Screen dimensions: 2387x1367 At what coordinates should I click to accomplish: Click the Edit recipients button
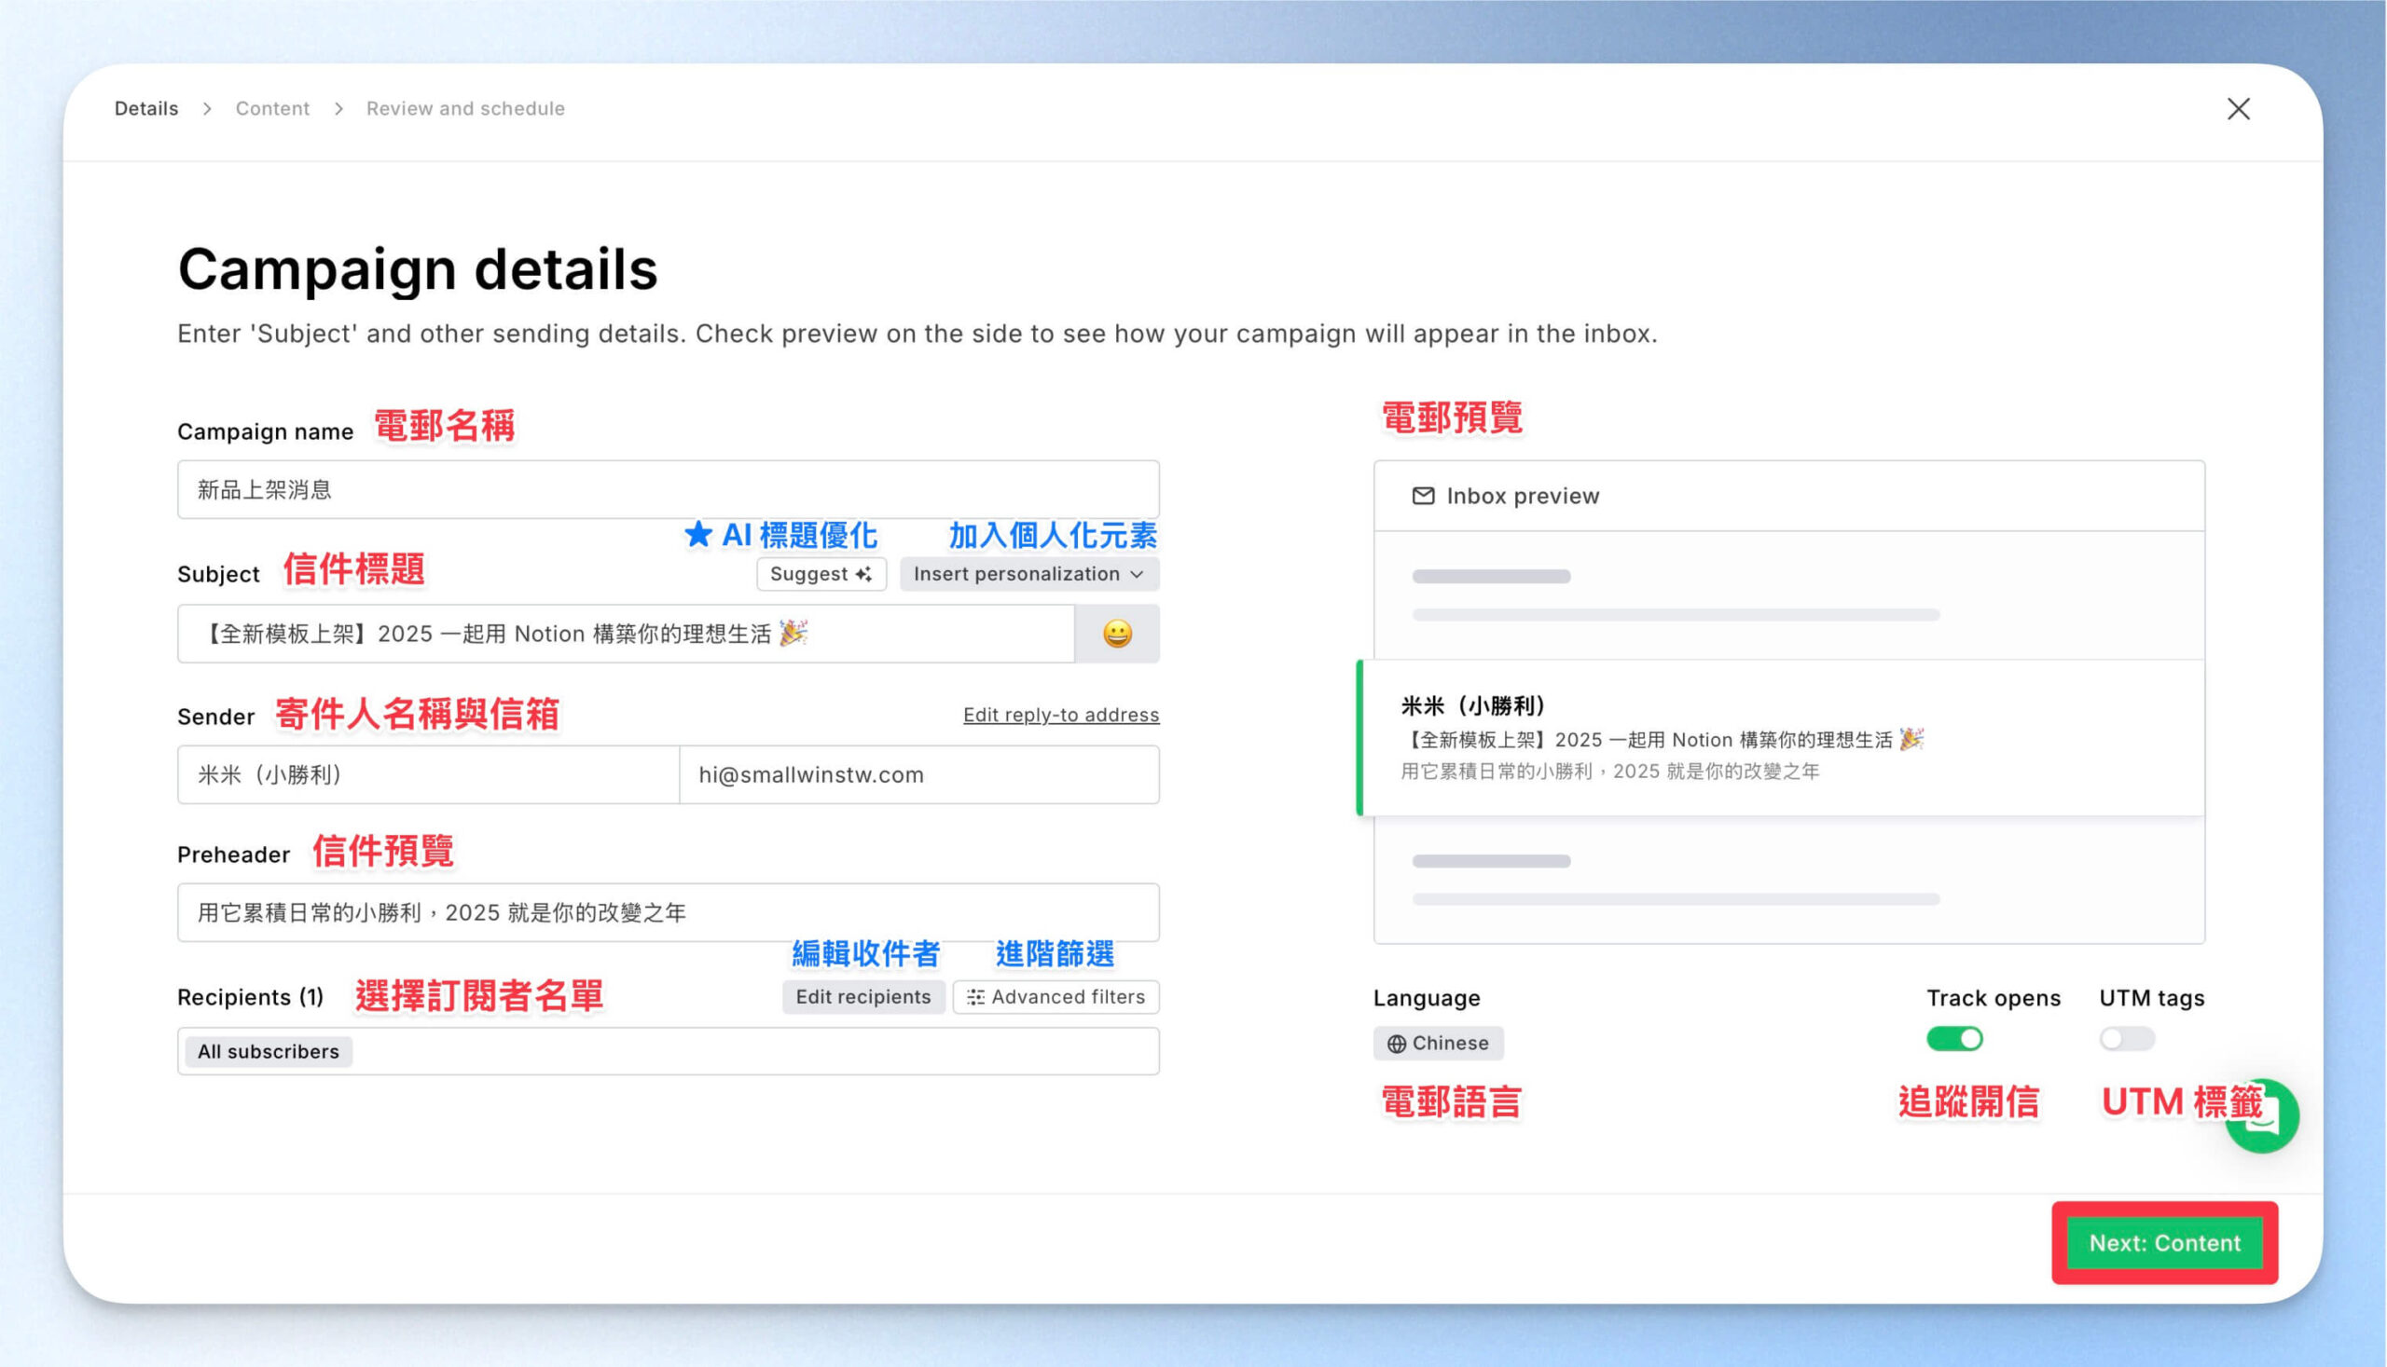coord(862,997)
